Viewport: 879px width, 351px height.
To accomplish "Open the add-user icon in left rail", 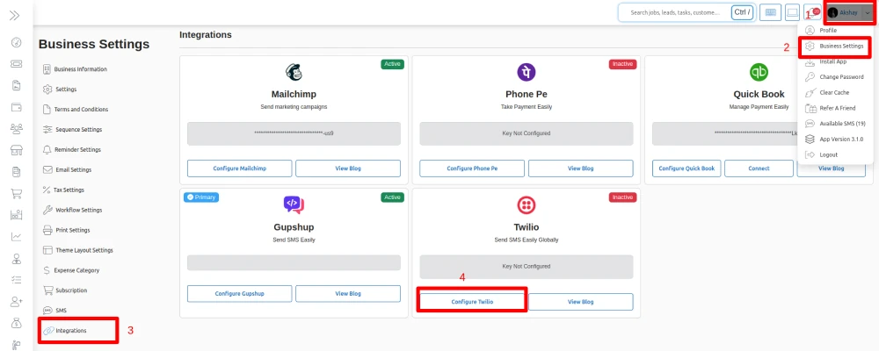I will coord(16,302).
